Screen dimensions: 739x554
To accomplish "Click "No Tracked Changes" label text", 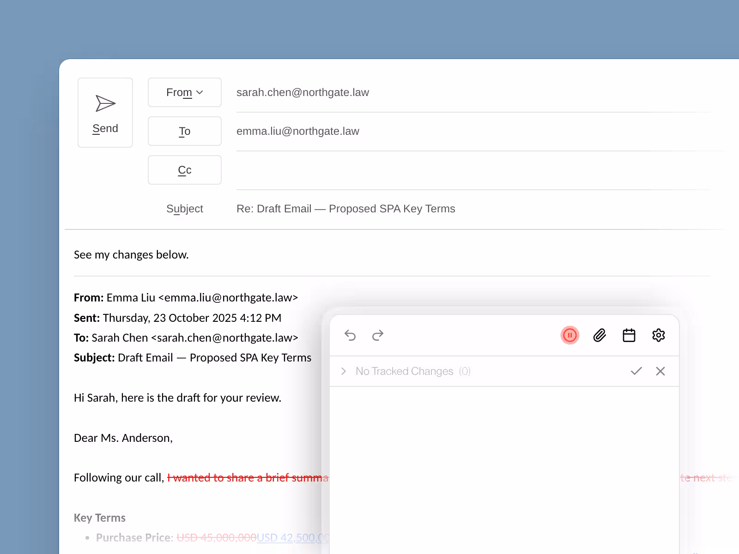I will pos(405,371).
